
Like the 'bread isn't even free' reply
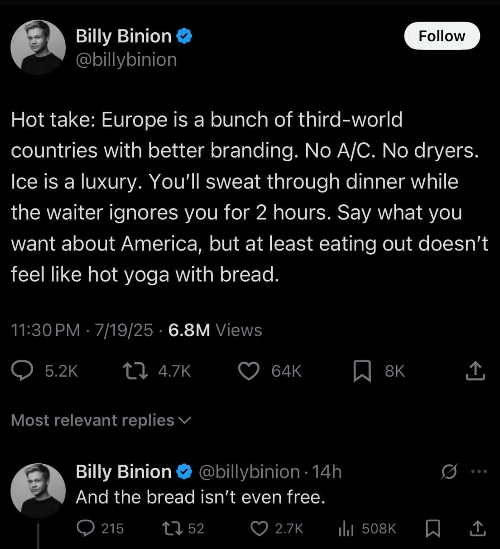[259, 528]
